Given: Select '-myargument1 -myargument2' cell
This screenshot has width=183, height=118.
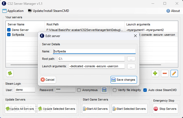Looking at the screenshot, I should pyautogui.click(x=145, y=30).
